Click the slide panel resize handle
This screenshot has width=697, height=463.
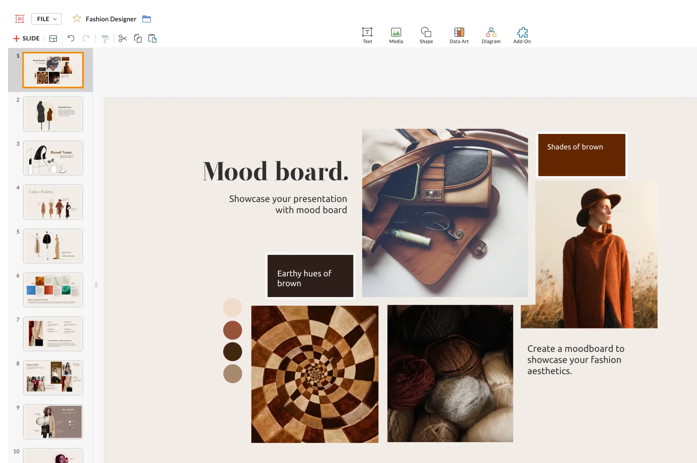[96, 285]
